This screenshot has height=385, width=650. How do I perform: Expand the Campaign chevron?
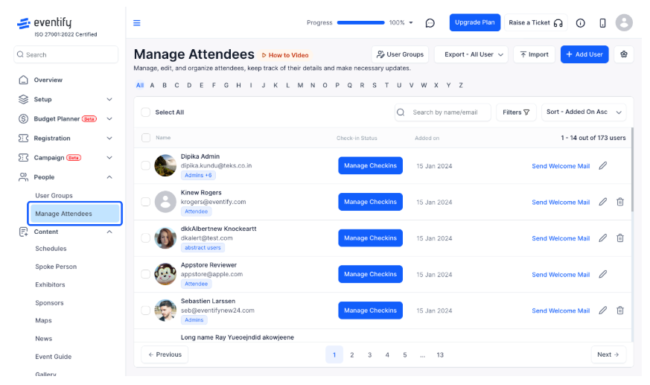[x=109, y=157]
